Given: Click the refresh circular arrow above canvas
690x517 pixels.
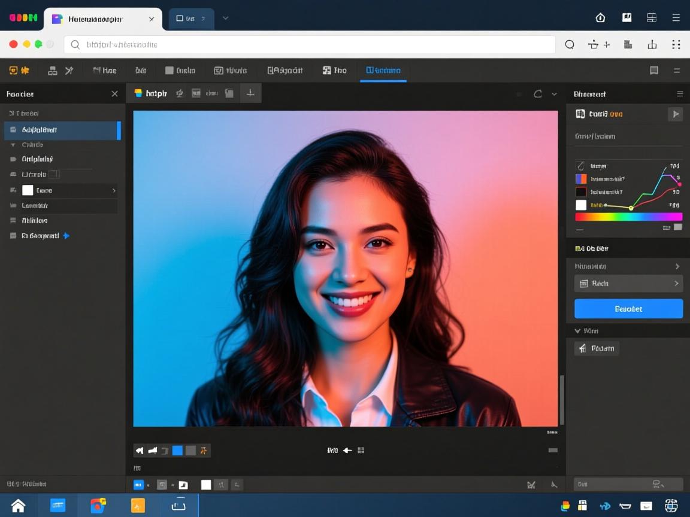Looking at the screenshot, I should point(537,94).
